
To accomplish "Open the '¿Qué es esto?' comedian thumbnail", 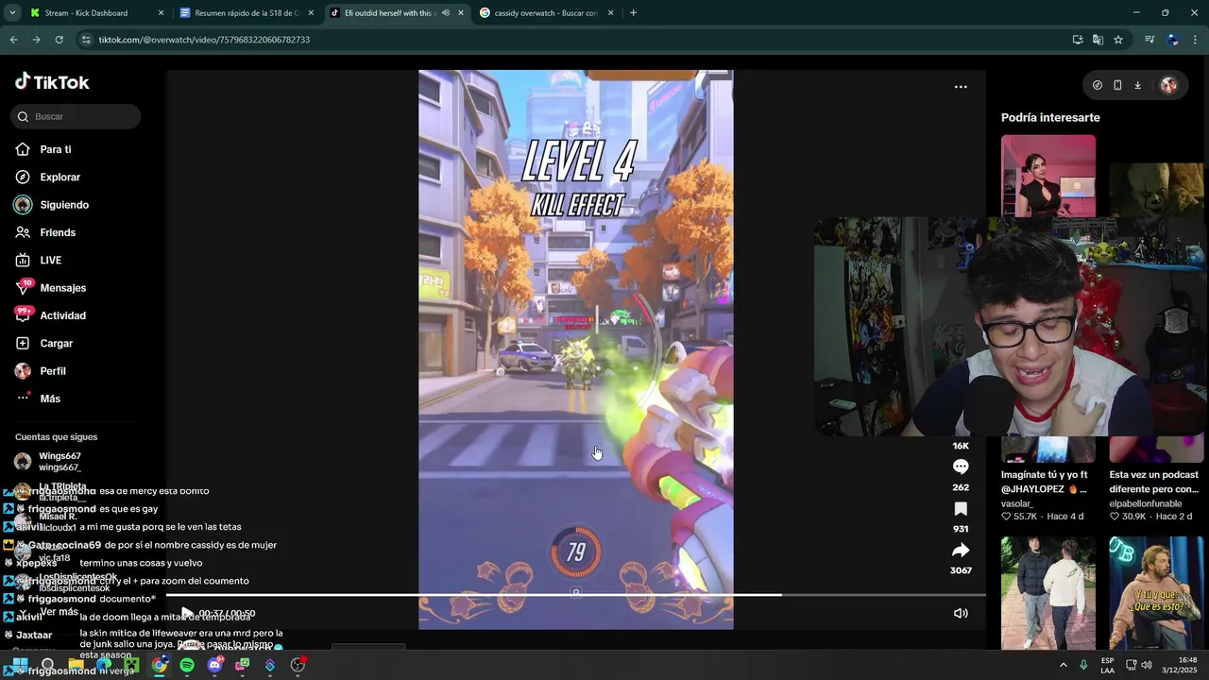I will point(1156,593).
